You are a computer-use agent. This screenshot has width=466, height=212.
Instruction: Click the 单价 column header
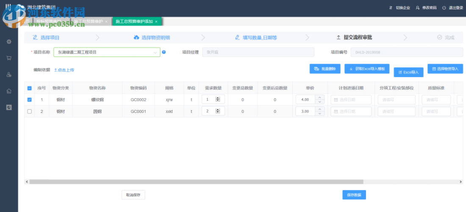click(310, 88)
